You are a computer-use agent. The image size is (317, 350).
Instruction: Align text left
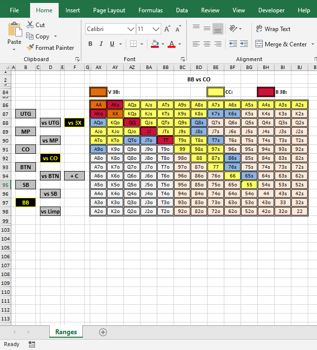tap(196, 44)
